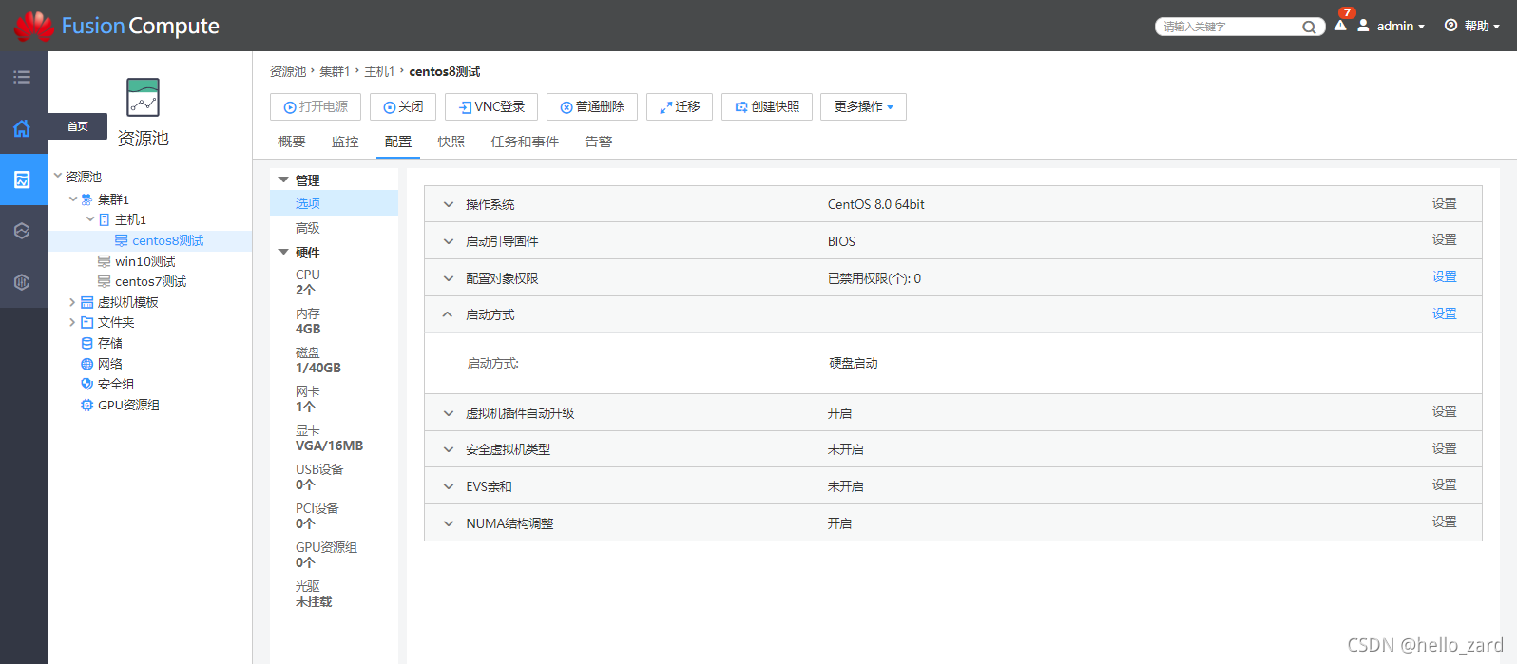Expand 虚拟机模板 tree node
Image resolution: width=1517 pixels, height=664 pixels.
click(x=72, y=302)
